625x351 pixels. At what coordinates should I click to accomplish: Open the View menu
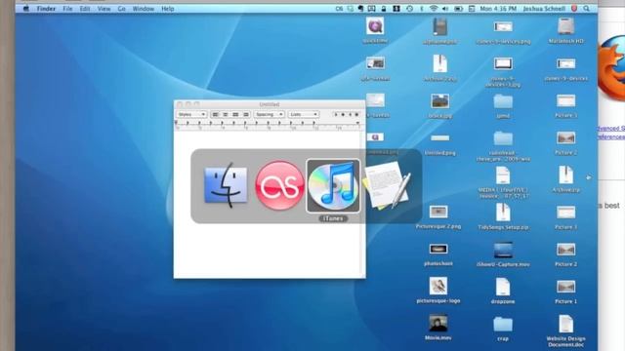[104, 9]
